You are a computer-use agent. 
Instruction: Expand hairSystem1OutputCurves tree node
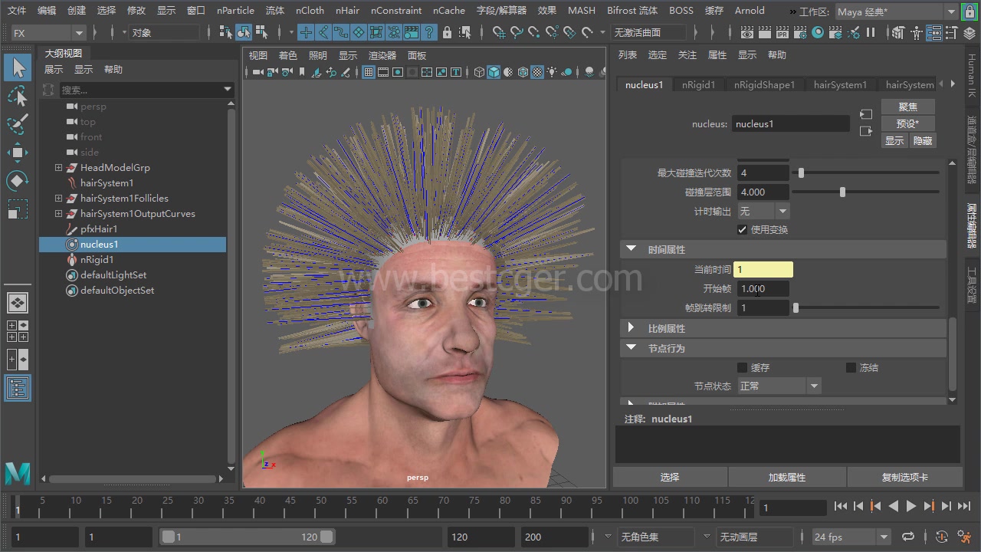pyautogui.click(x=58, y=213)
